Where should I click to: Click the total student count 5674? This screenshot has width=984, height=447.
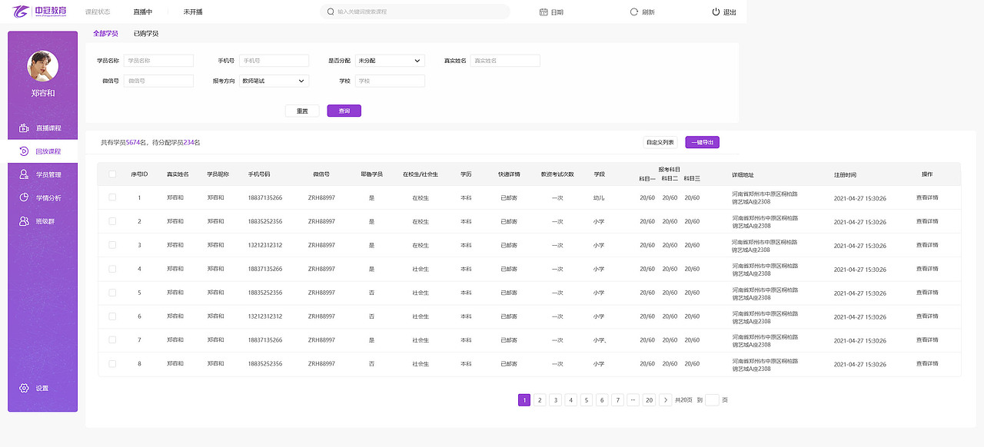(133, 143)
